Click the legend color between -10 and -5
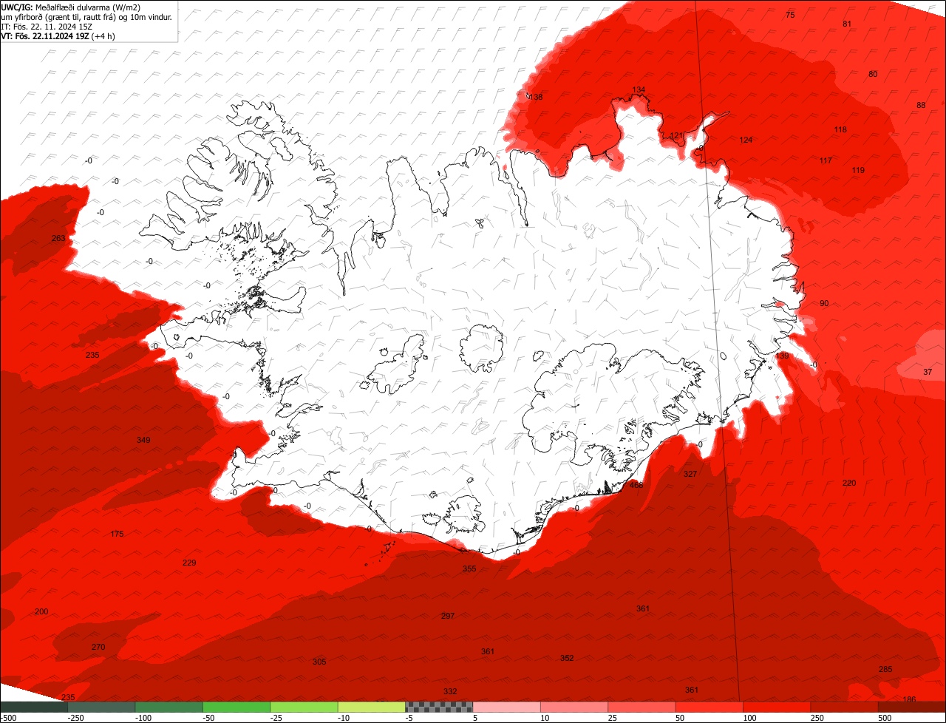The width and height of the screenshot is (946, 723). point(371,707)
